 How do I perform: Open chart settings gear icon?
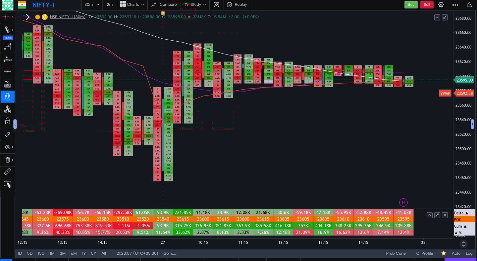(x=441, y=5)
